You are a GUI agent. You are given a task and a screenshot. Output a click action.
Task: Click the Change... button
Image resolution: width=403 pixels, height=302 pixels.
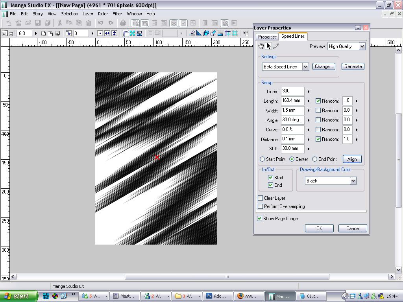click(x=324, y=66)
